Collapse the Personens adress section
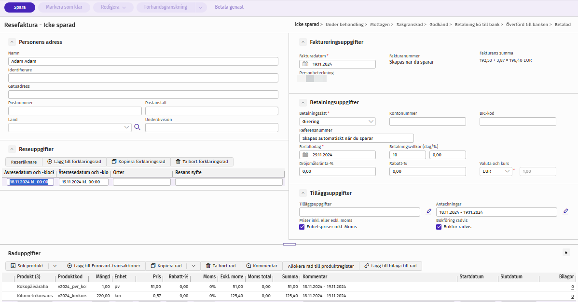578x302 pixels. click(x=12, y=42)
